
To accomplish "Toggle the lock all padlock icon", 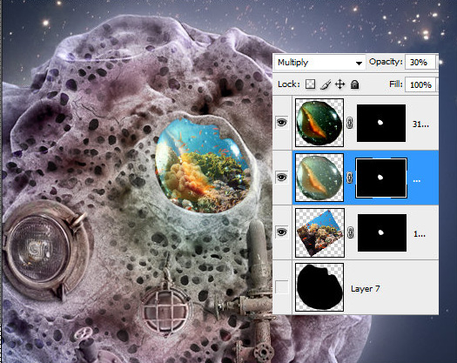I will [x=354, y=84].
